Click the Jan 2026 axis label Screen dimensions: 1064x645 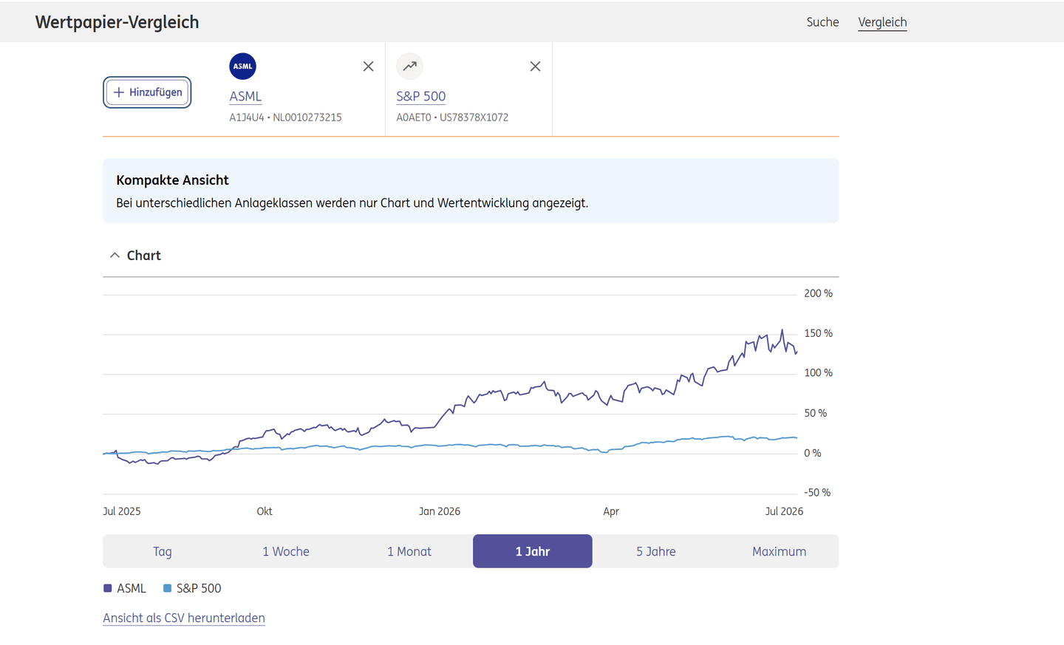(x=440, y=511)
